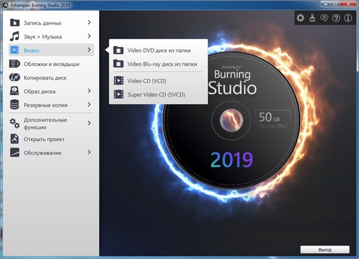Minimize the Burning Studio window
The height and width of the screenshot is (259, 359).
pyautogui.click(x=325, y=3)
